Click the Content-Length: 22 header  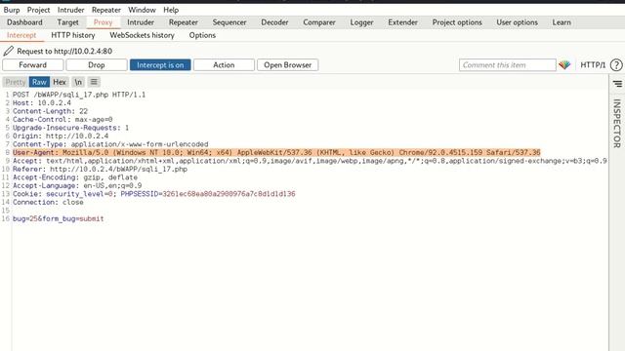[50, 111]
